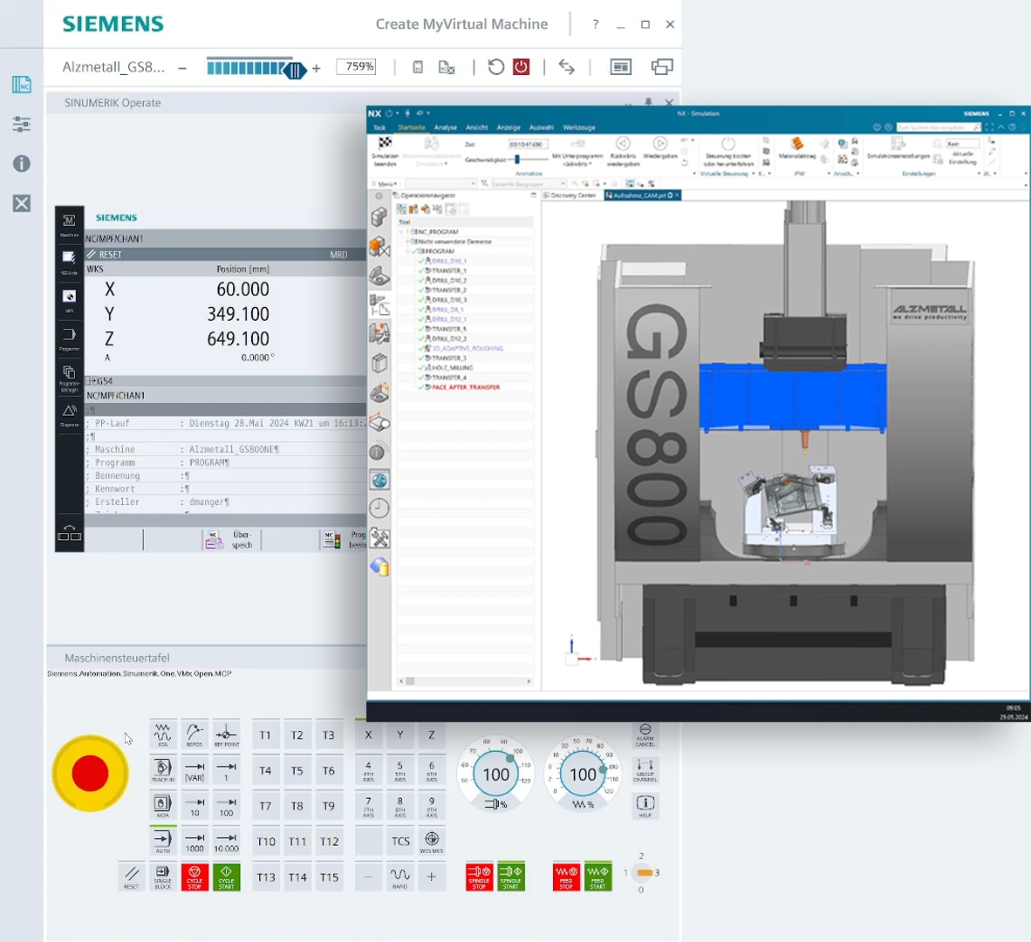Switch to Werkzeuge tab in NX

coord(578,127)
